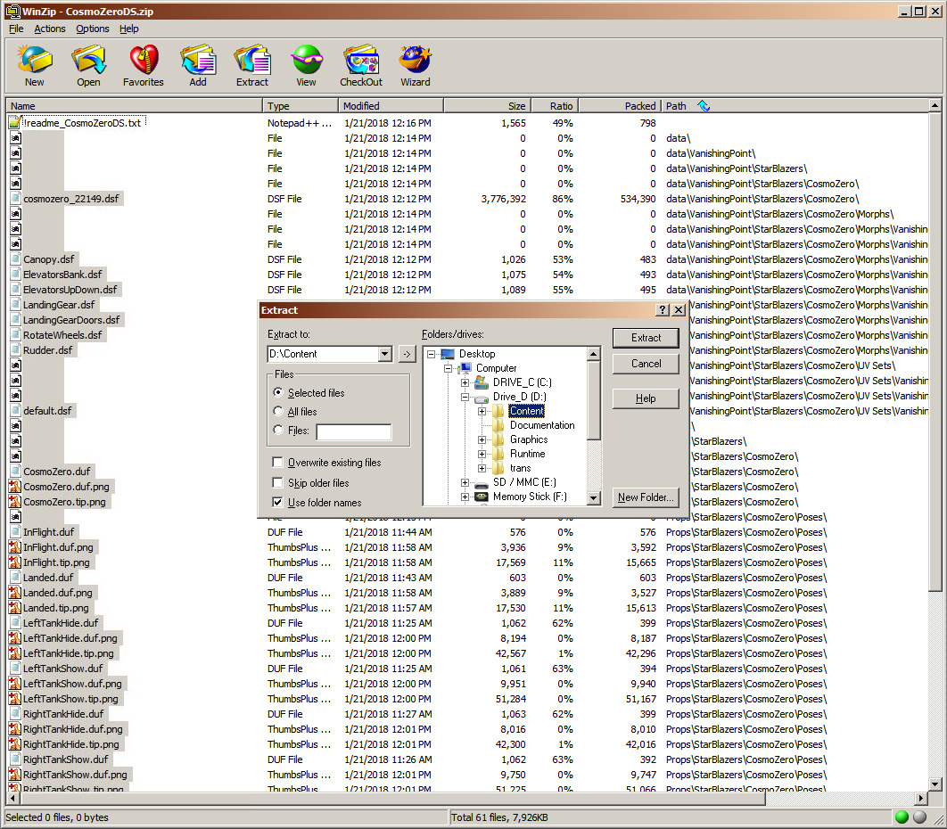This screenshot has height=829, width=947.
Task: Click the file list horizontal scrollbar thumb
Action: tap(392, 798)
